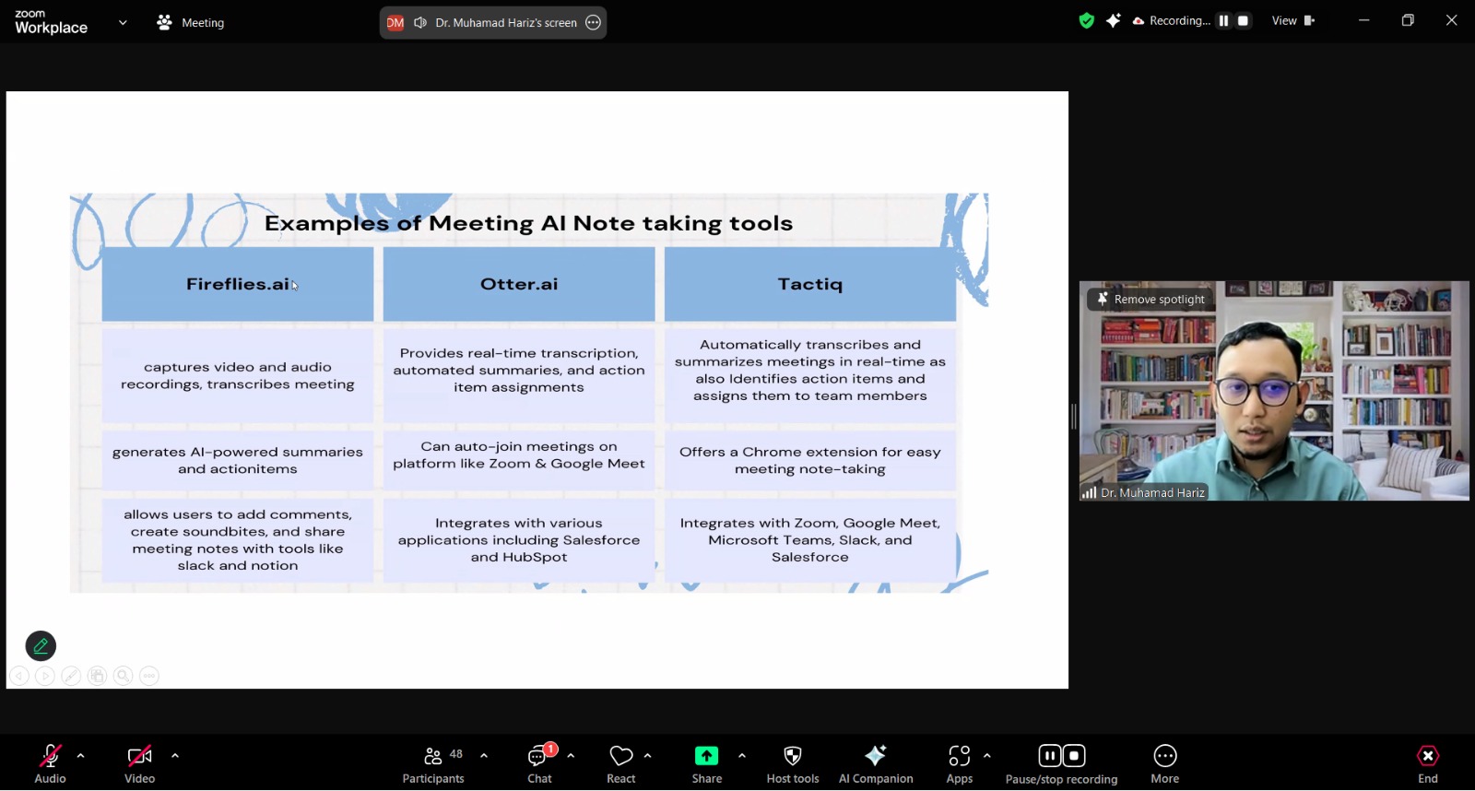Image resolution: width=1475 pixels, height=791 pixels.
Task: Open slide show more options dots
Action: 149,676
